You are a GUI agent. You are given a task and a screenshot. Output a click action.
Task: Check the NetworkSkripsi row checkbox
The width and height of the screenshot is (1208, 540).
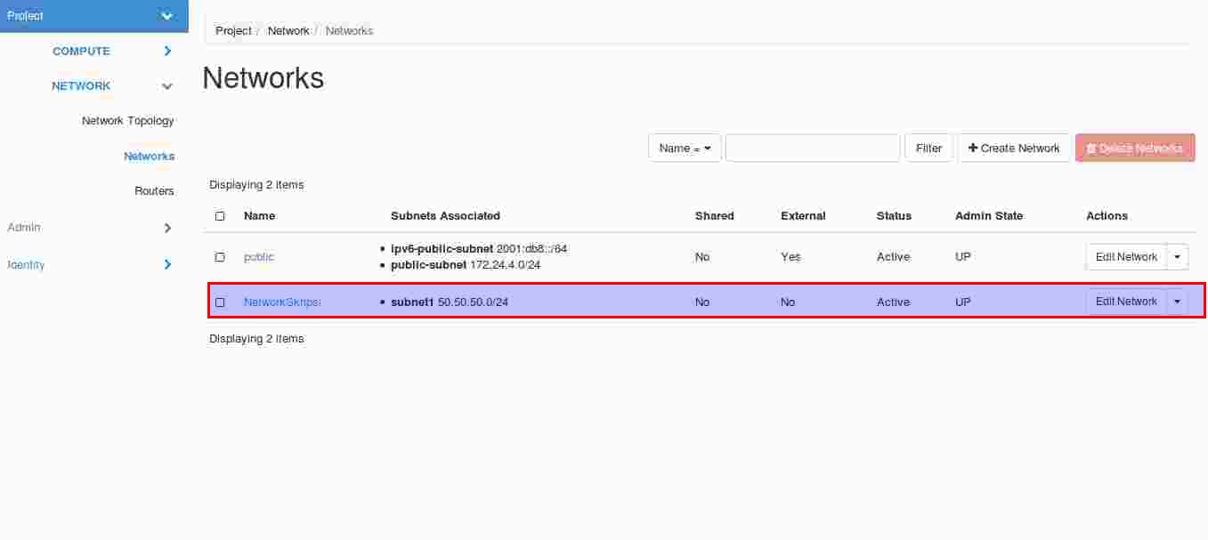point(220,302)
